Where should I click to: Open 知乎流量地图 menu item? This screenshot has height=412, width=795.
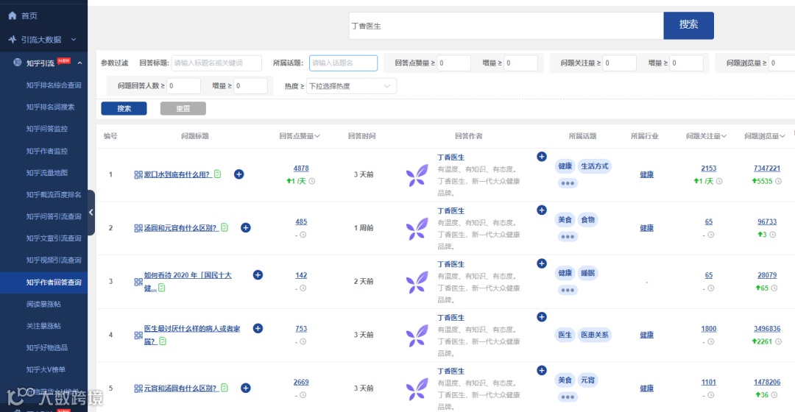pos(46,173)
